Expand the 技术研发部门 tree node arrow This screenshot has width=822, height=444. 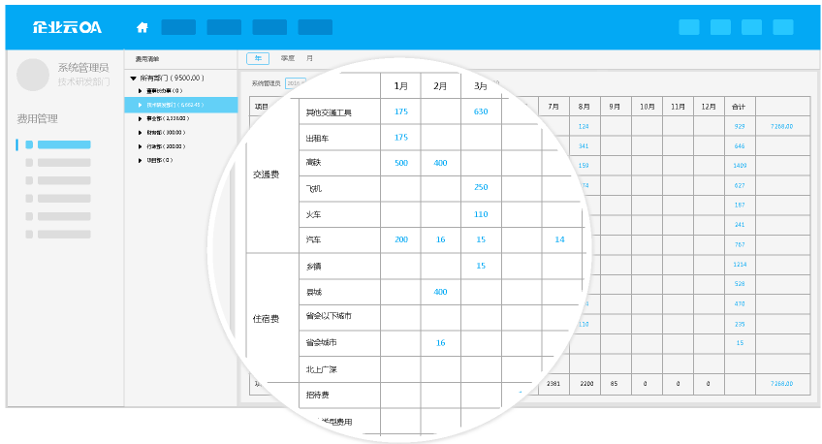pyautogui.click(x=141, y=105)
